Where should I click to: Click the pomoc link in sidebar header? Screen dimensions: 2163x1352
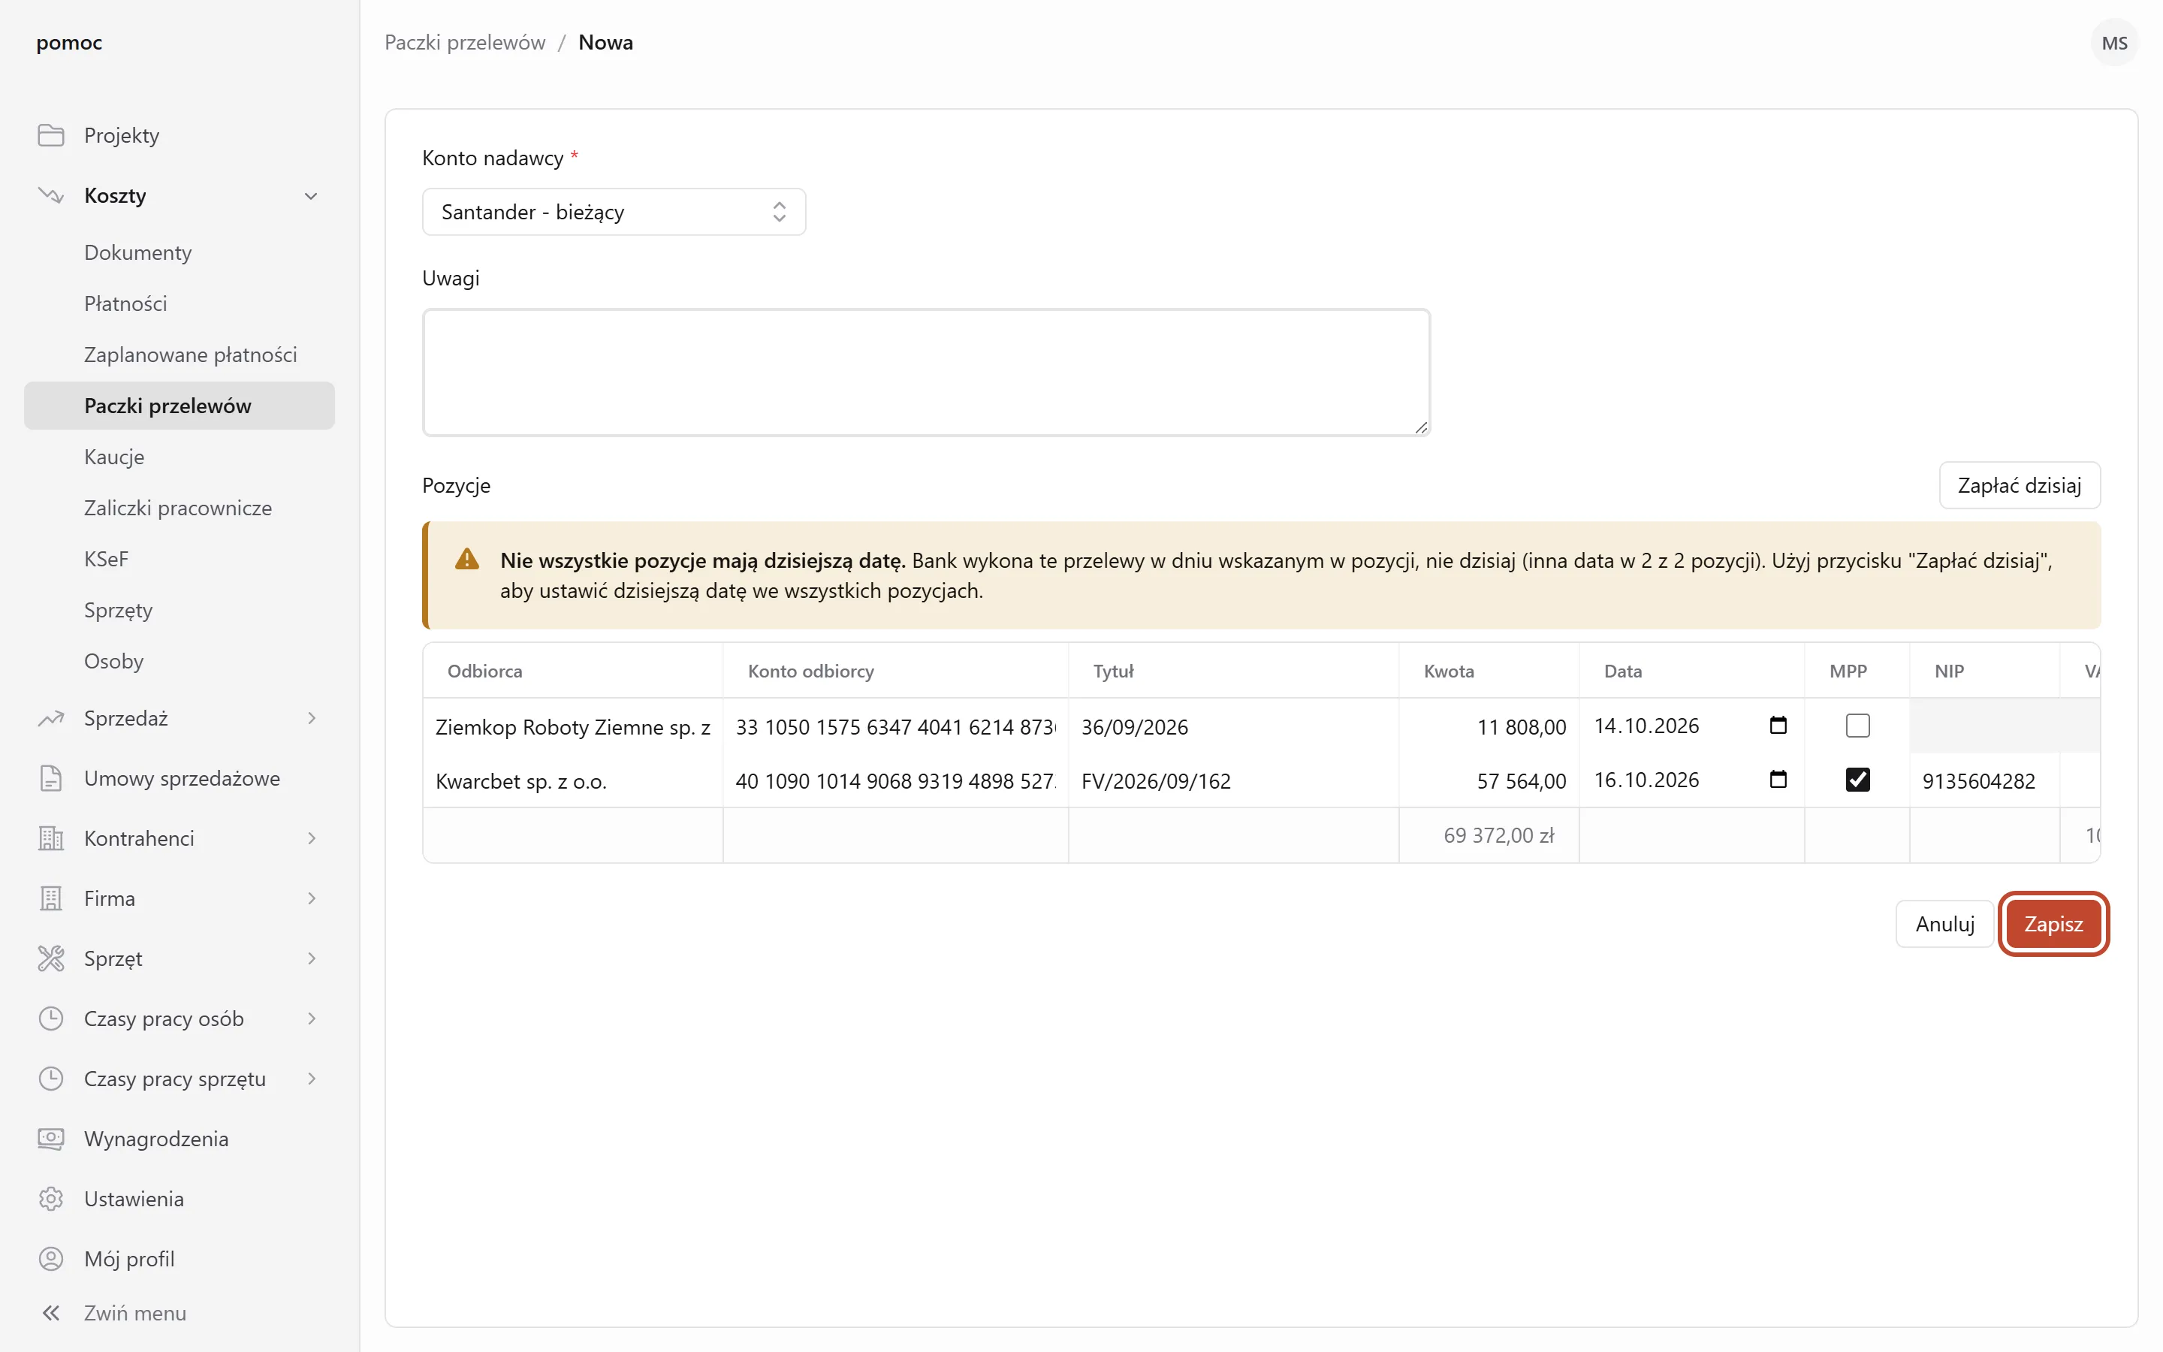[69, 42]
